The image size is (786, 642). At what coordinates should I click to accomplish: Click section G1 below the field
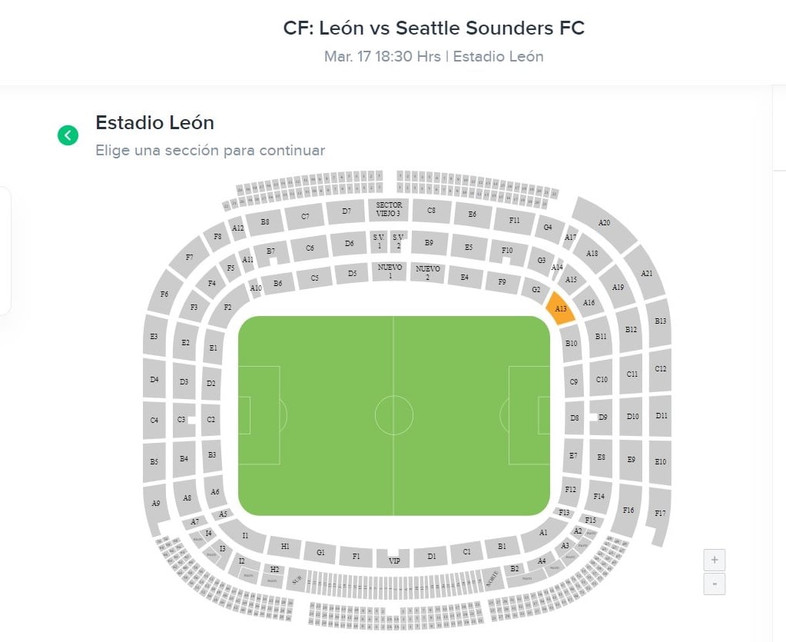320,552
